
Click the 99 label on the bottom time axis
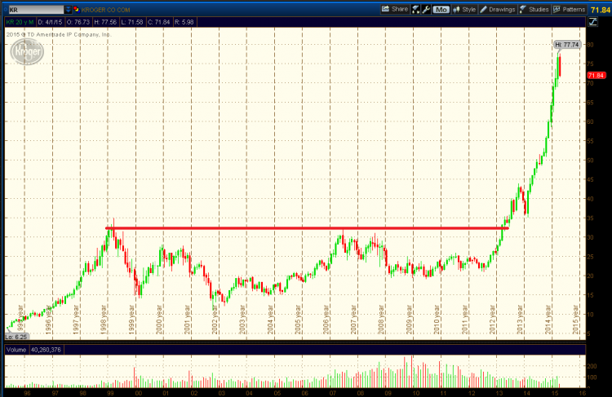point(110,393)
